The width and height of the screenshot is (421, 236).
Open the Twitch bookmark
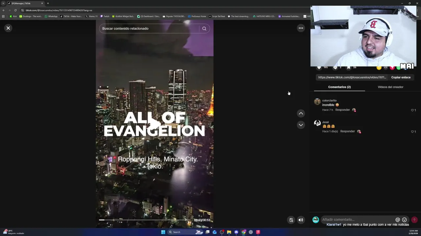[x=105, y=16]
